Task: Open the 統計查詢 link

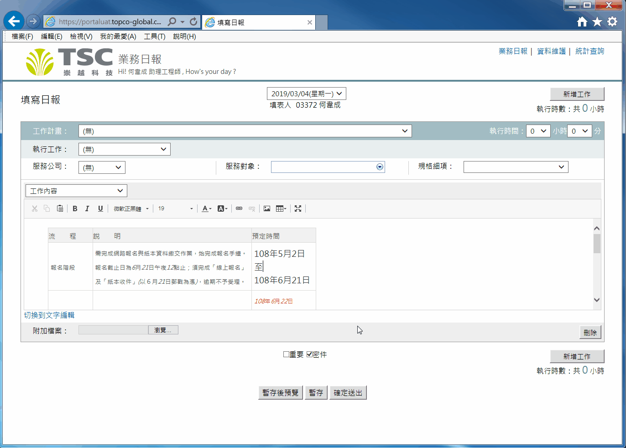Action: [x=589, y=51]
